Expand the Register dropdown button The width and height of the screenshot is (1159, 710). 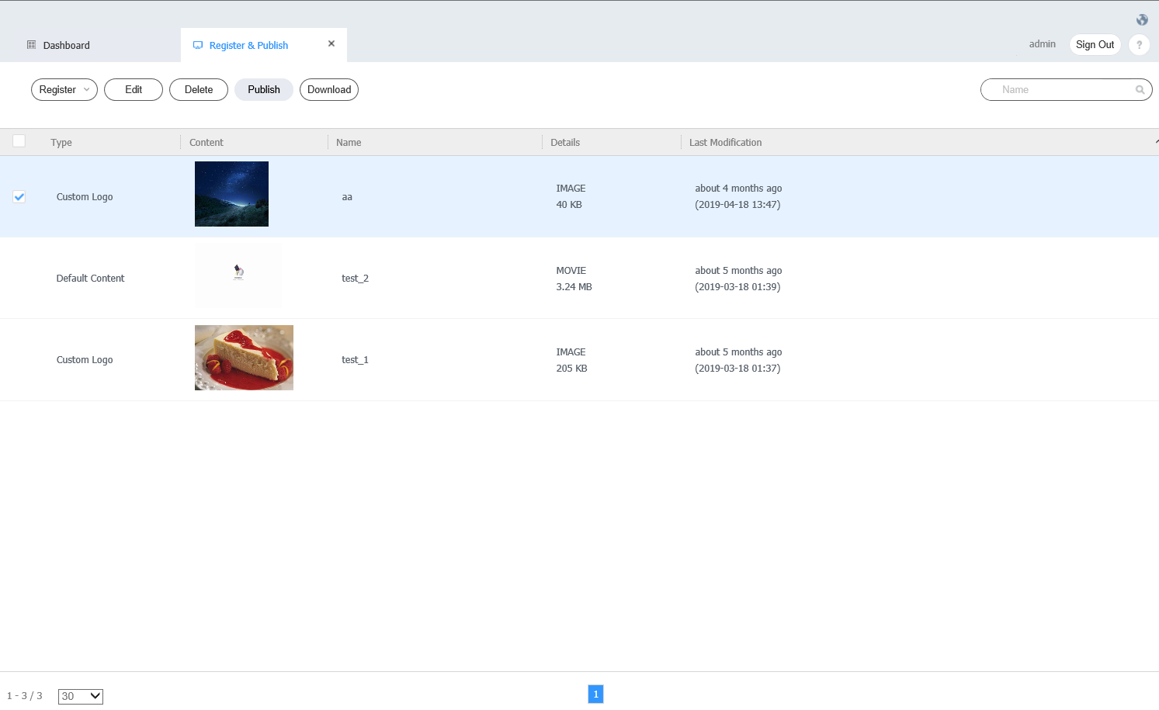pyautogui.click(x=64, y=90)
